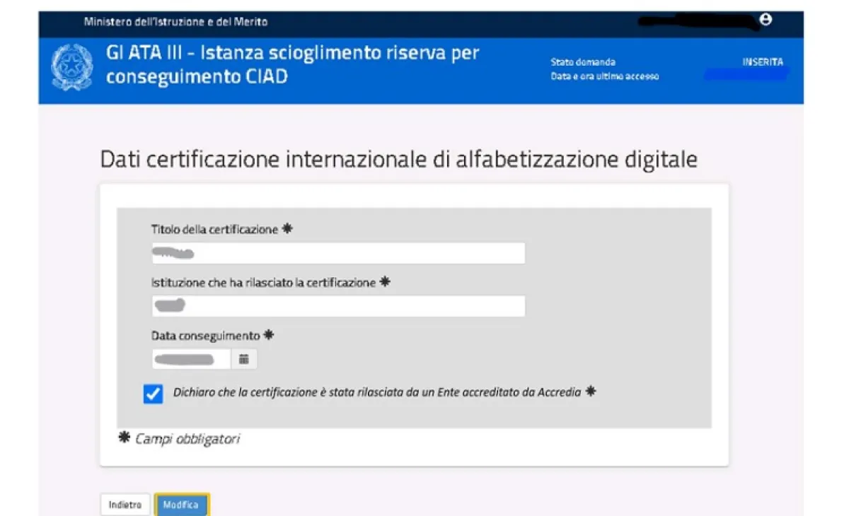Image resolution: width=849 pixels, height=516 pixels.
Task: Click the GI ATA III application title
Action: point(292,64)
